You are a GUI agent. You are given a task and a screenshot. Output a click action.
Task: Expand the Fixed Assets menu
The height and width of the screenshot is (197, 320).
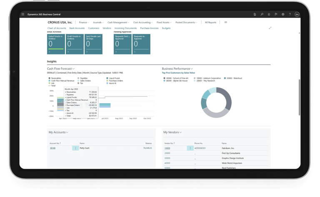tap(164, 22)
